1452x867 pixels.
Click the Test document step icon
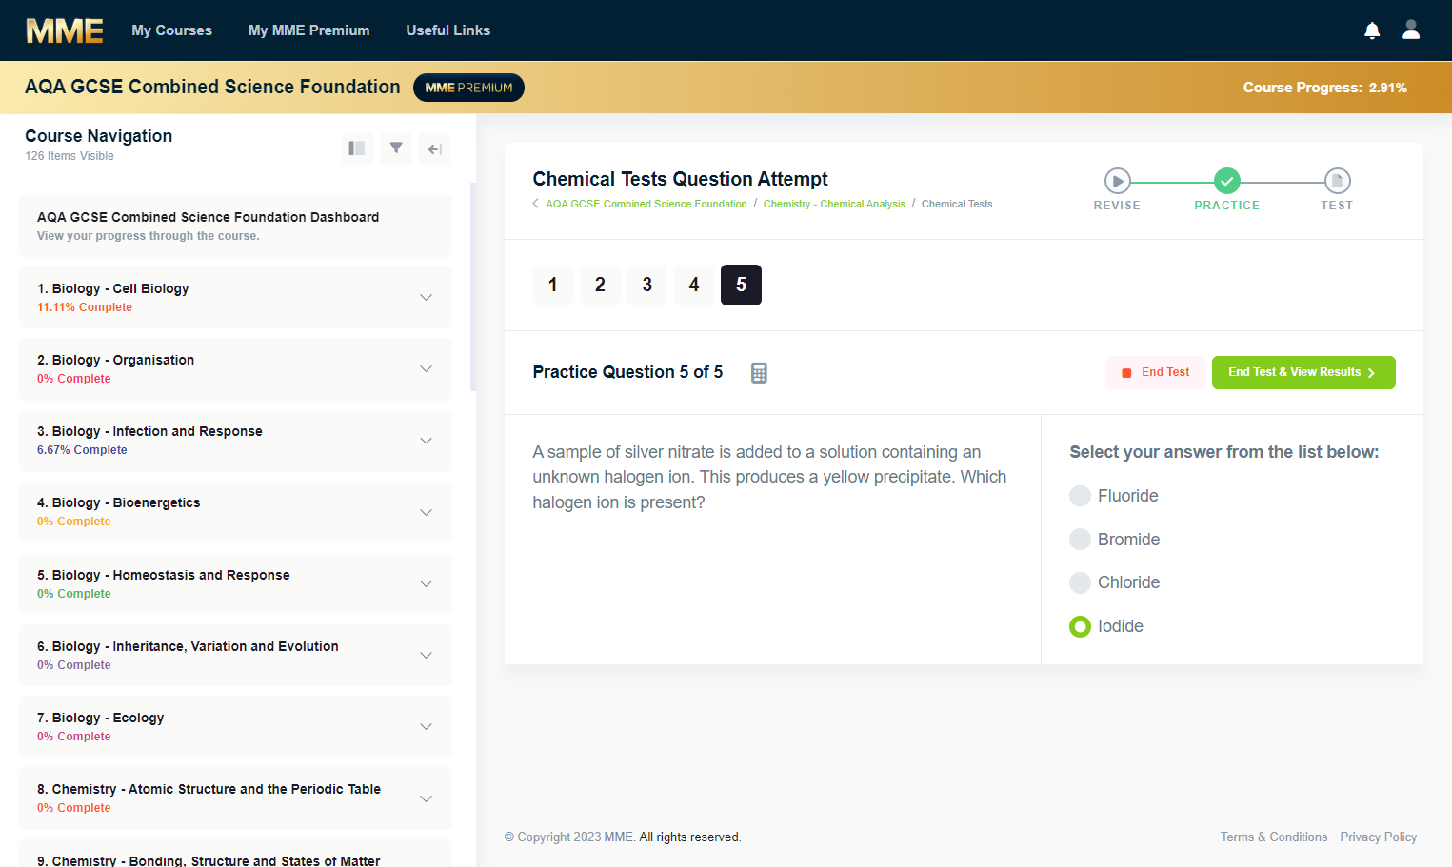(1337, 181)
